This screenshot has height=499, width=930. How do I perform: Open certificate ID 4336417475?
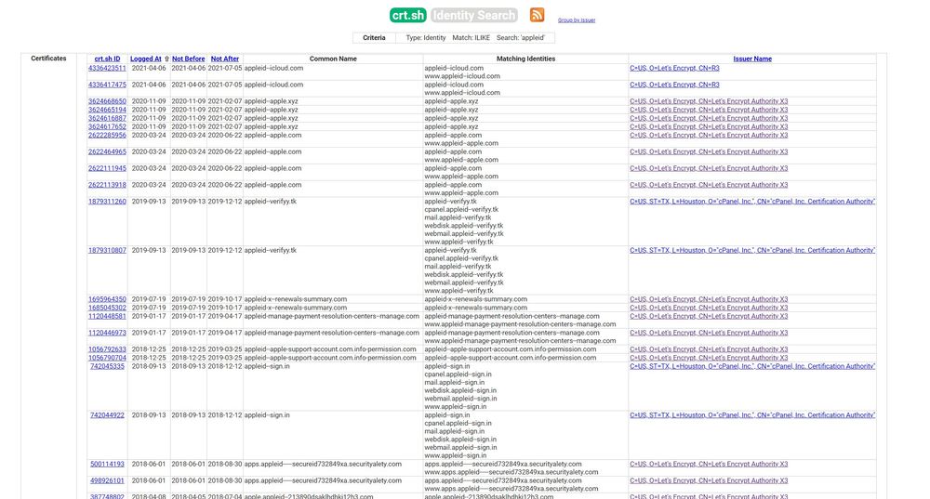click(x=107, y=85)
